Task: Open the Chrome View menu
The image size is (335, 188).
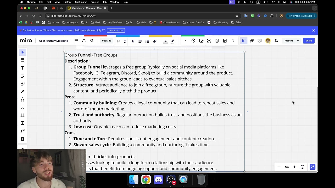Action: point(57,2)
